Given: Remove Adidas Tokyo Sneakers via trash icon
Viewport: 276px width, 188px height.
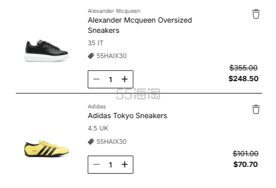Looking at the screenshot, I should 256,109.
